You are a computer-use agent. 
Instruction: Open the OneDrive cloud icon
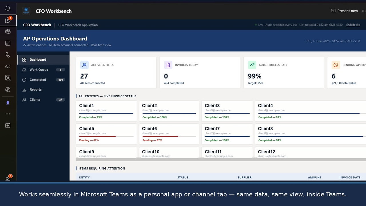(x=8, y=66)
